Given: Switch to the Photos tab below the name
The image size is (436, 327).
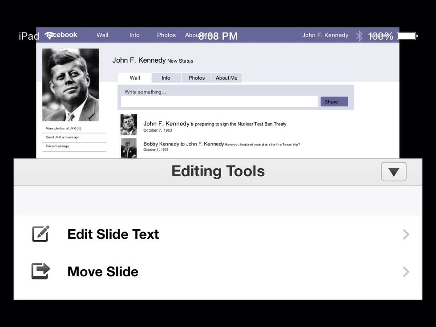Looking at the screenshot, I should (196, 78).
